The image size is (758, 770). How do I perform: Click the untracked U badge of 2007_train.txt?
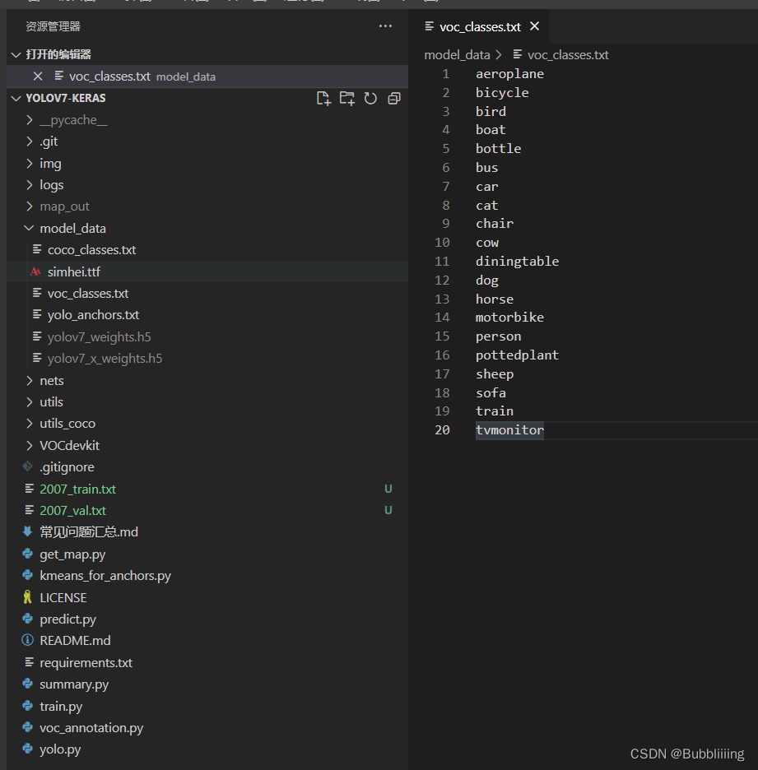388,489
